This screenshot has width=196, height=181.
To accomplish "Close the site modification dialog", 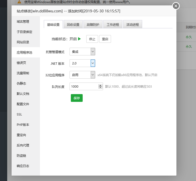I will pos(176,6).
